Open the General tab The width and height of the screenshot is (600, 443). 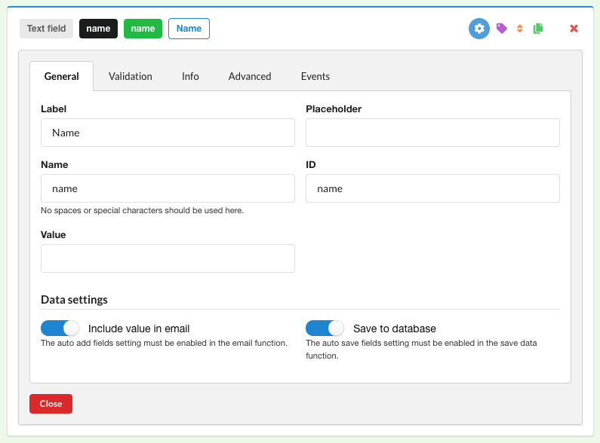tap(61, 76)
